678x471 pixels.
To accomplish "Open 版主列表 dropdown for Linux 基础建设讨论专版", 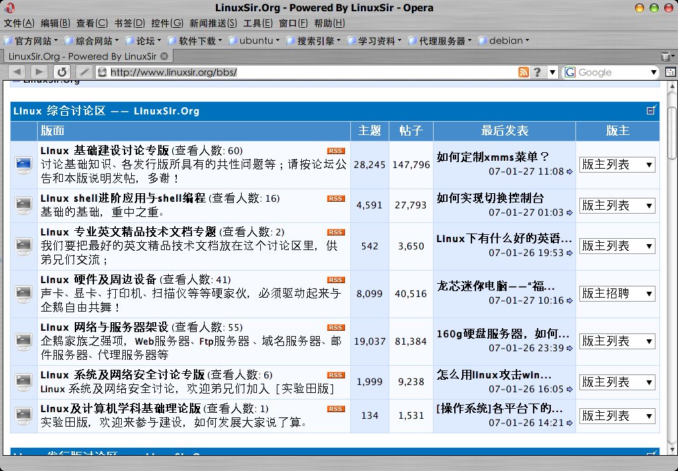I will (x=617, y=165).
